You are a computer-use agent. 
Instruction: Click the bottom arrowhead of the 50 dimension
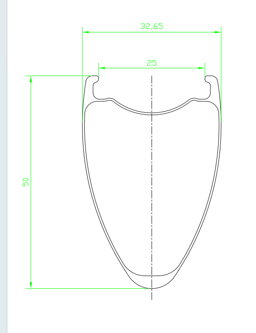pyautogui.click(x=31, y=285)
